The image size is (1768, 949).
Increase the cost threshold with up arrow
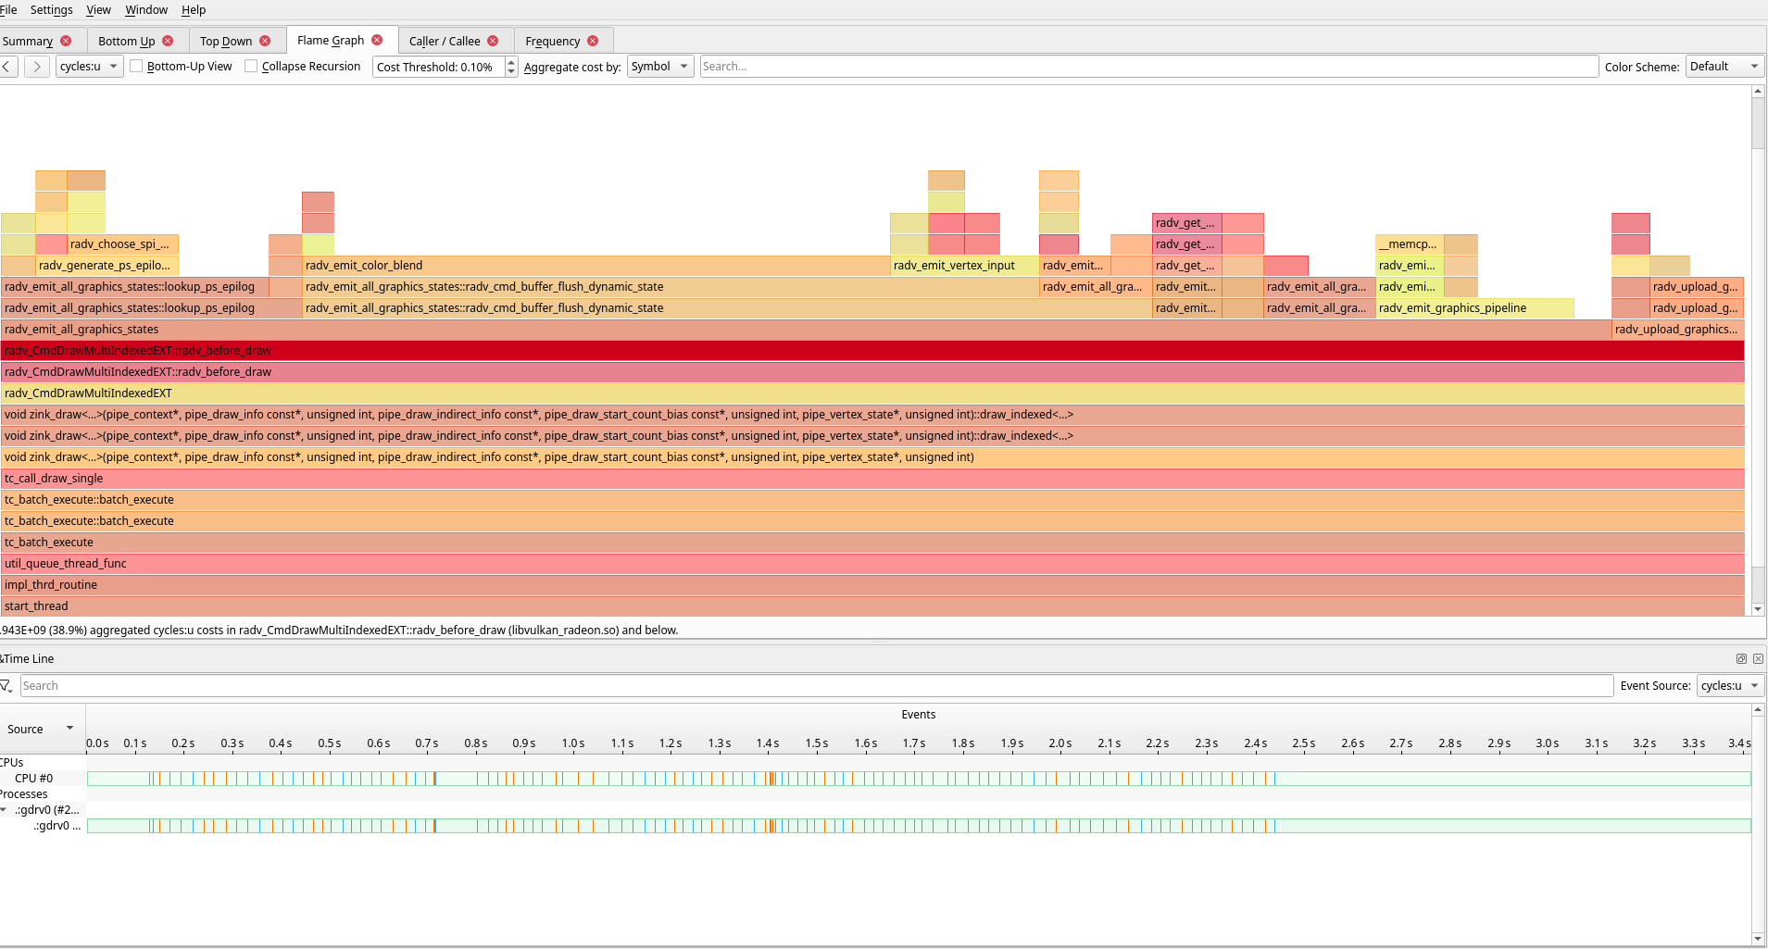click(x=511, y=62)
